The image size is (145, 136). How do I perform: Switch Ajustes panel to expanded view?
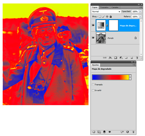99,132
